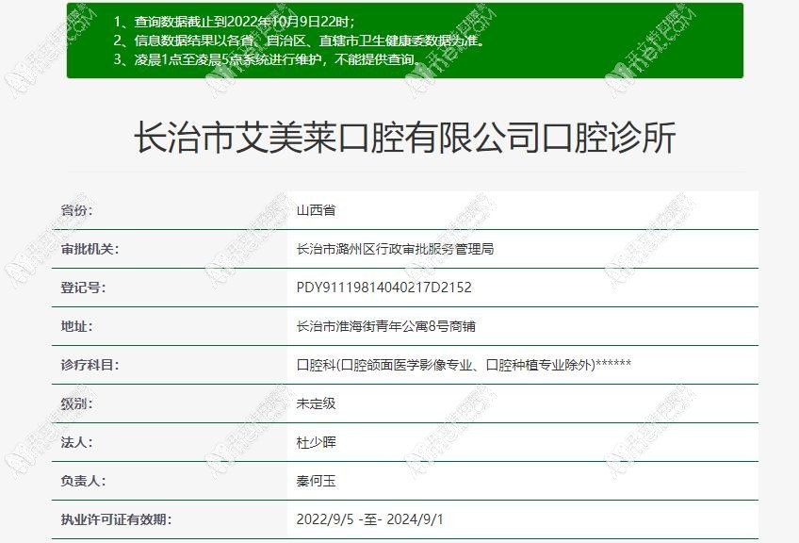Click the 执业许可证有效期 label
The height and width of the screenshot is (543, 799).
click(x=116, y=519)
